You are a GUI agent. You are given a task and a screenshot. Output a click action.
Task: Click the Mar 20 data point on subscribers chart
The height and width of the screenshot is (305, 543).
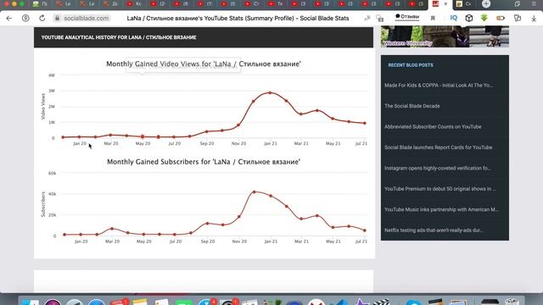[112, 229]
